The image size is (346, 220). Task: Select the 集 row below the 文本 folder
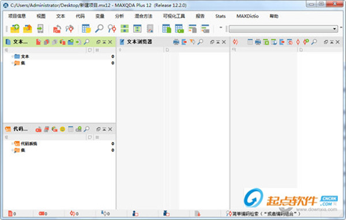59,63
